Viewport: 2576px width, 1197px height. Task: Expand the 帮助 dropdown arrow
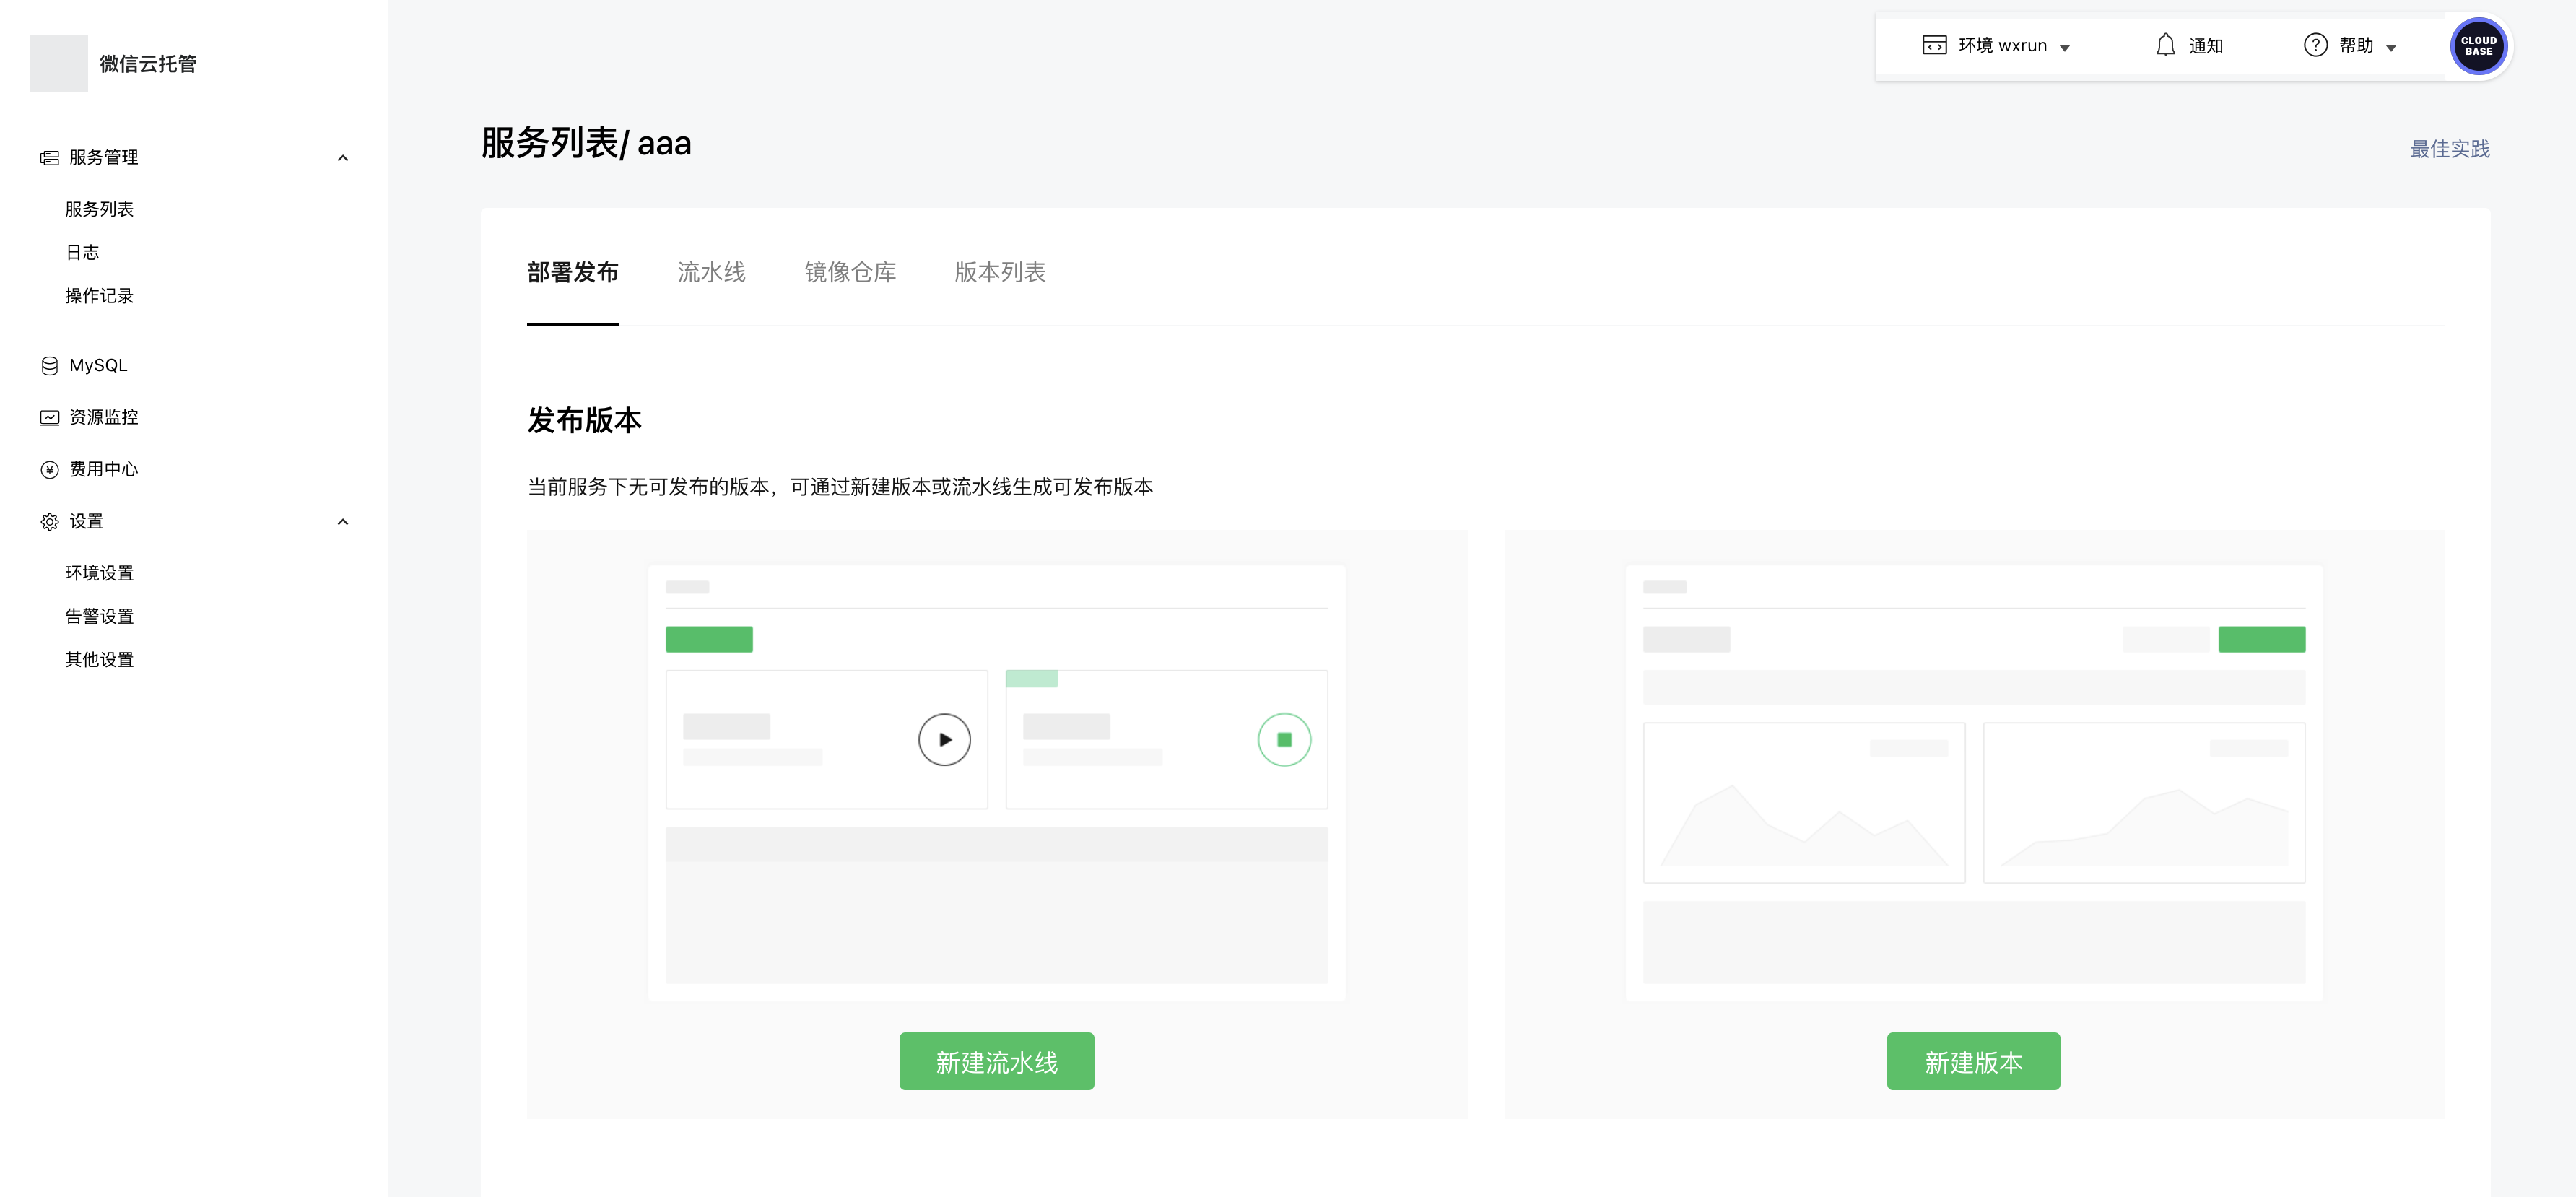pos(2391,47)
